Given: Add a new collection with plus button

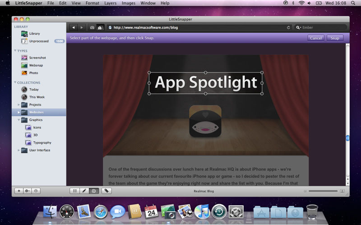Looking at the screenshot, I should point(19,191).
